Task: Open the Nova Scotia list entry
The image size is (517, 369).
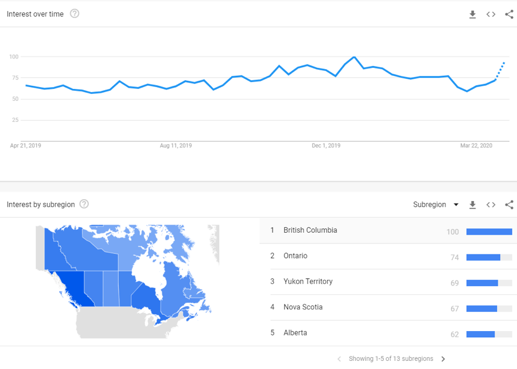Action: (x=388, y=307)
